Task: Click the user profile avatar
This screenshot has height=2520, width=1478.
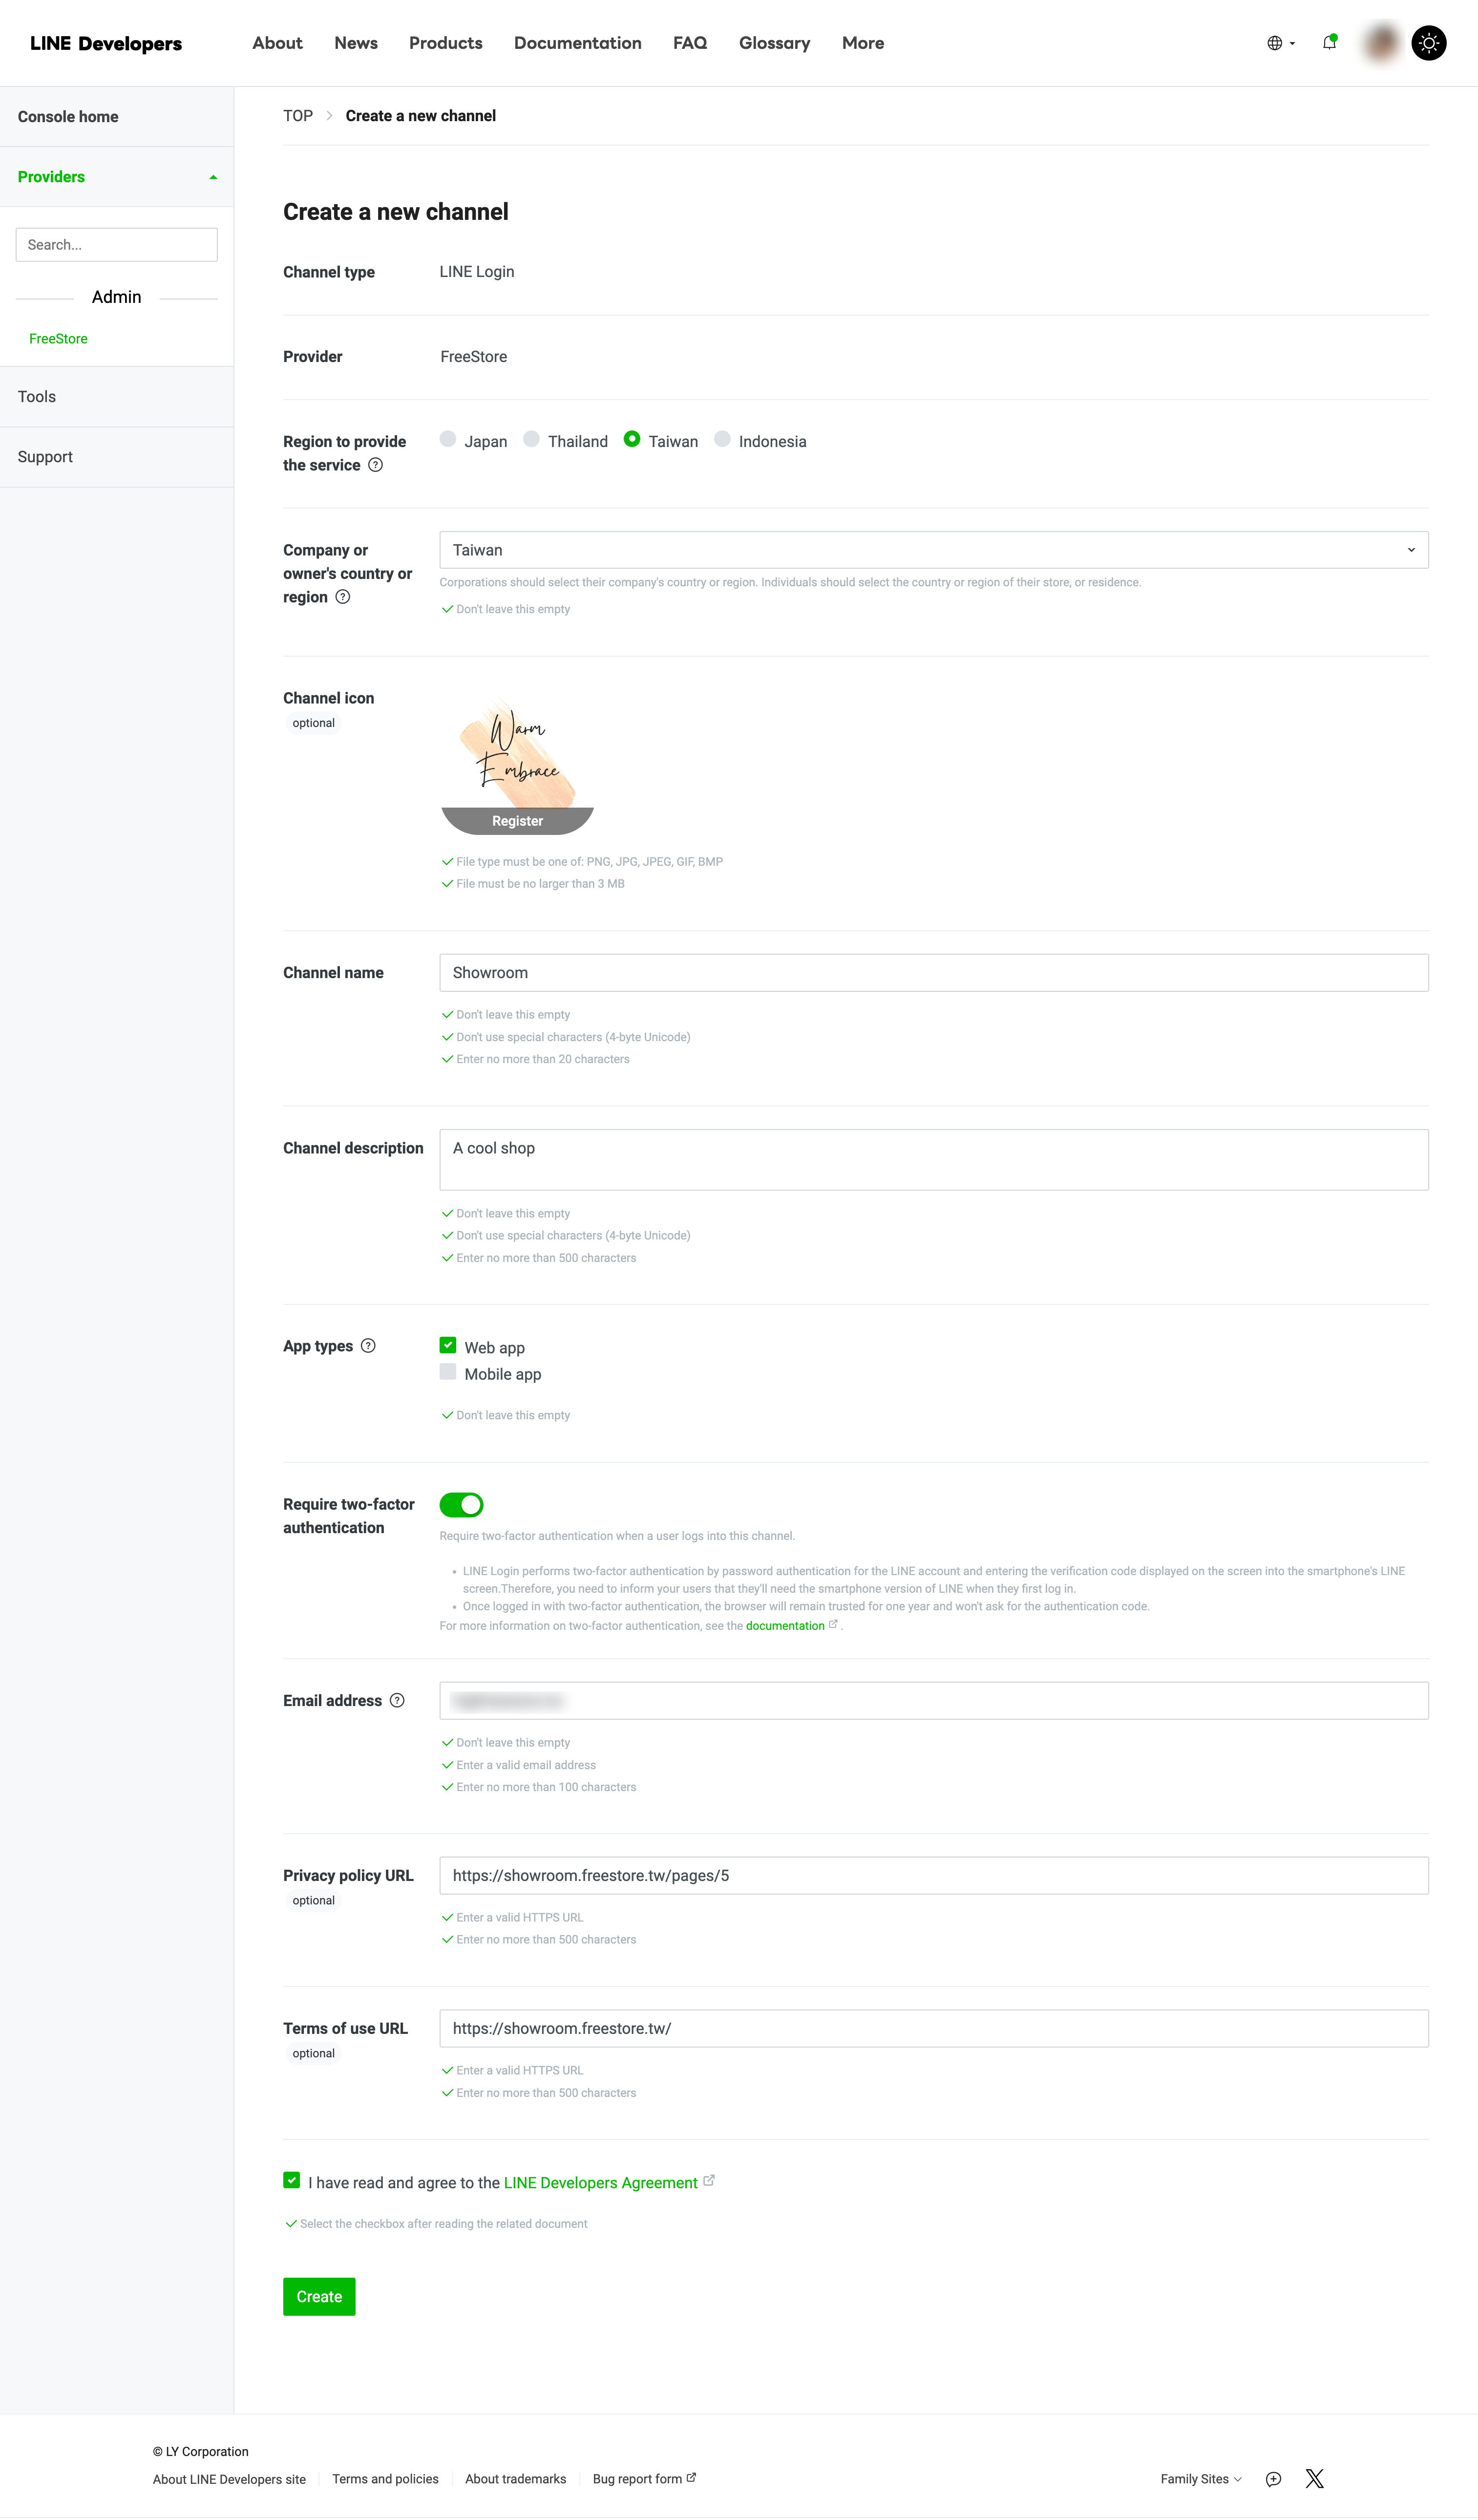Action: pos(1382,43)
